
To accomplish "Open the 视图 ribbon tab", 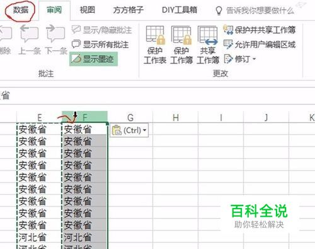I will 88,10.
